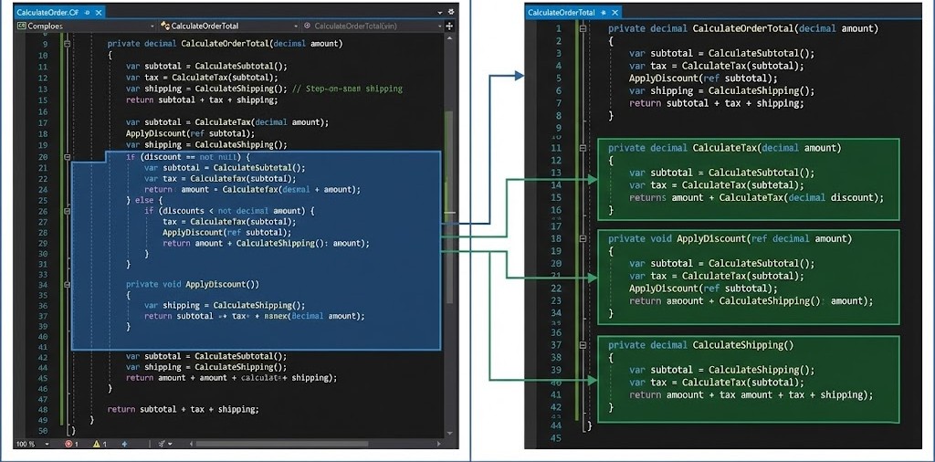The width and height of the screenshot is (935, 462).
Task: Open the CalculateOrderTotal class dropdown
Action: click(226, 26)
